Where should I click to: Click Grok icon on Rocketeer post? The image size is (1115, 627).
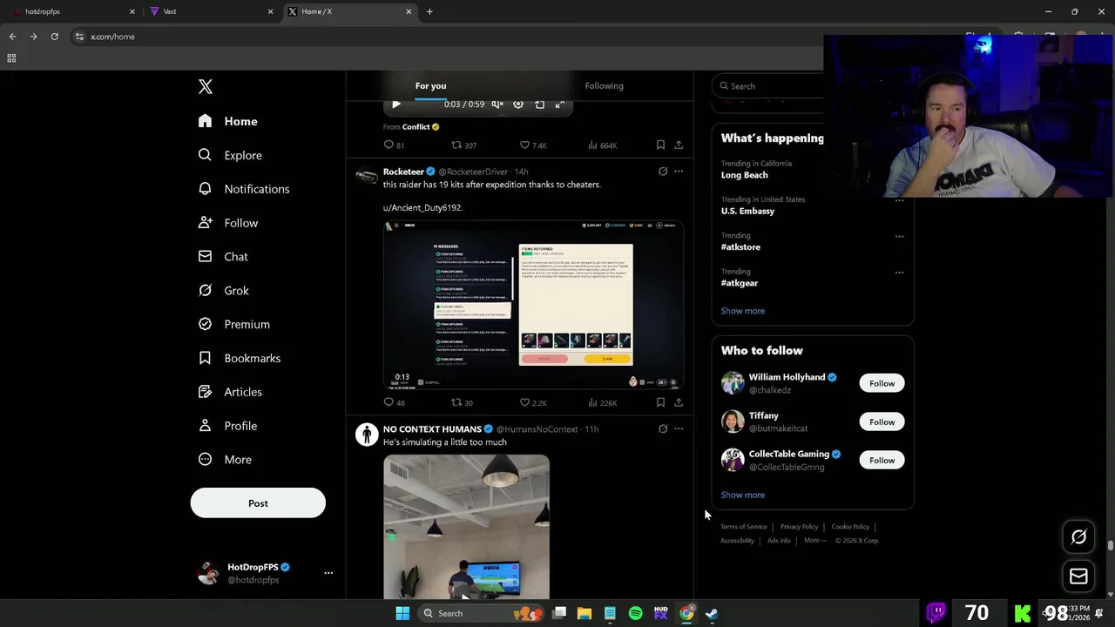coord(663,172)
